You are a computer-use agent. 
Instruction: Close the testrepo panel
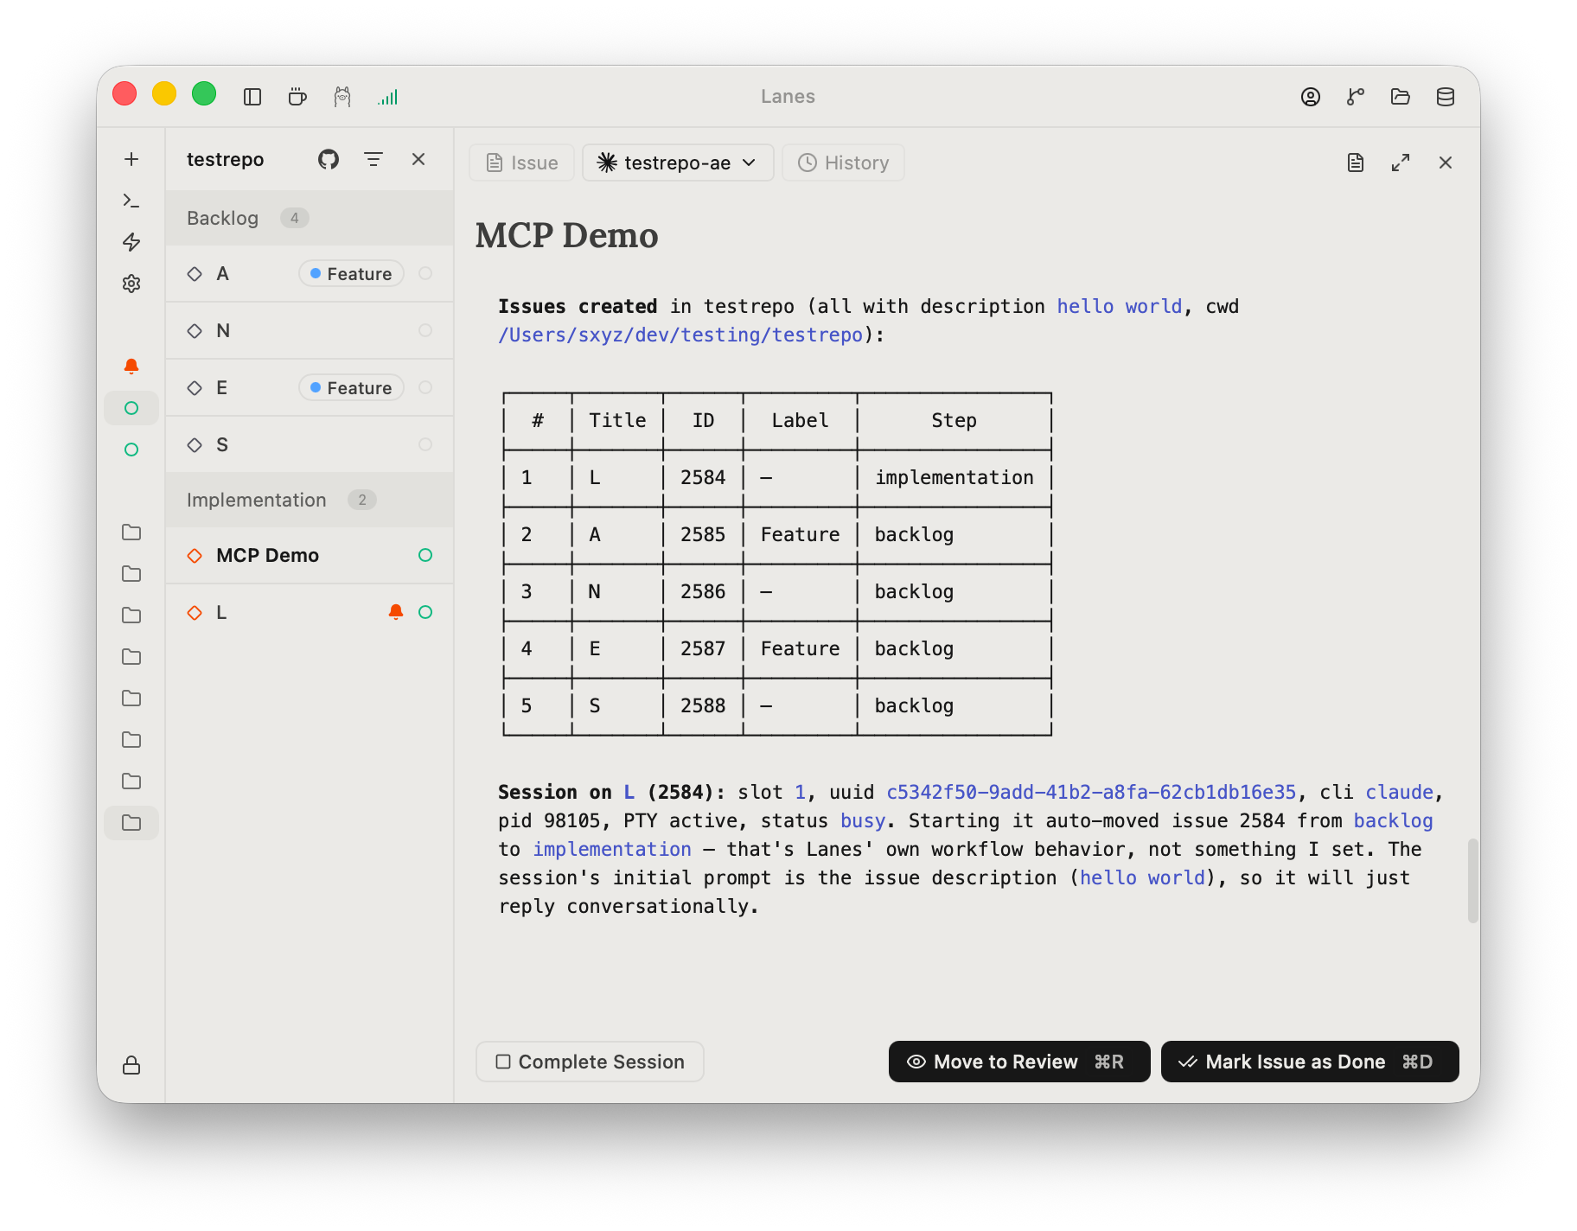(x=418, y=159)
